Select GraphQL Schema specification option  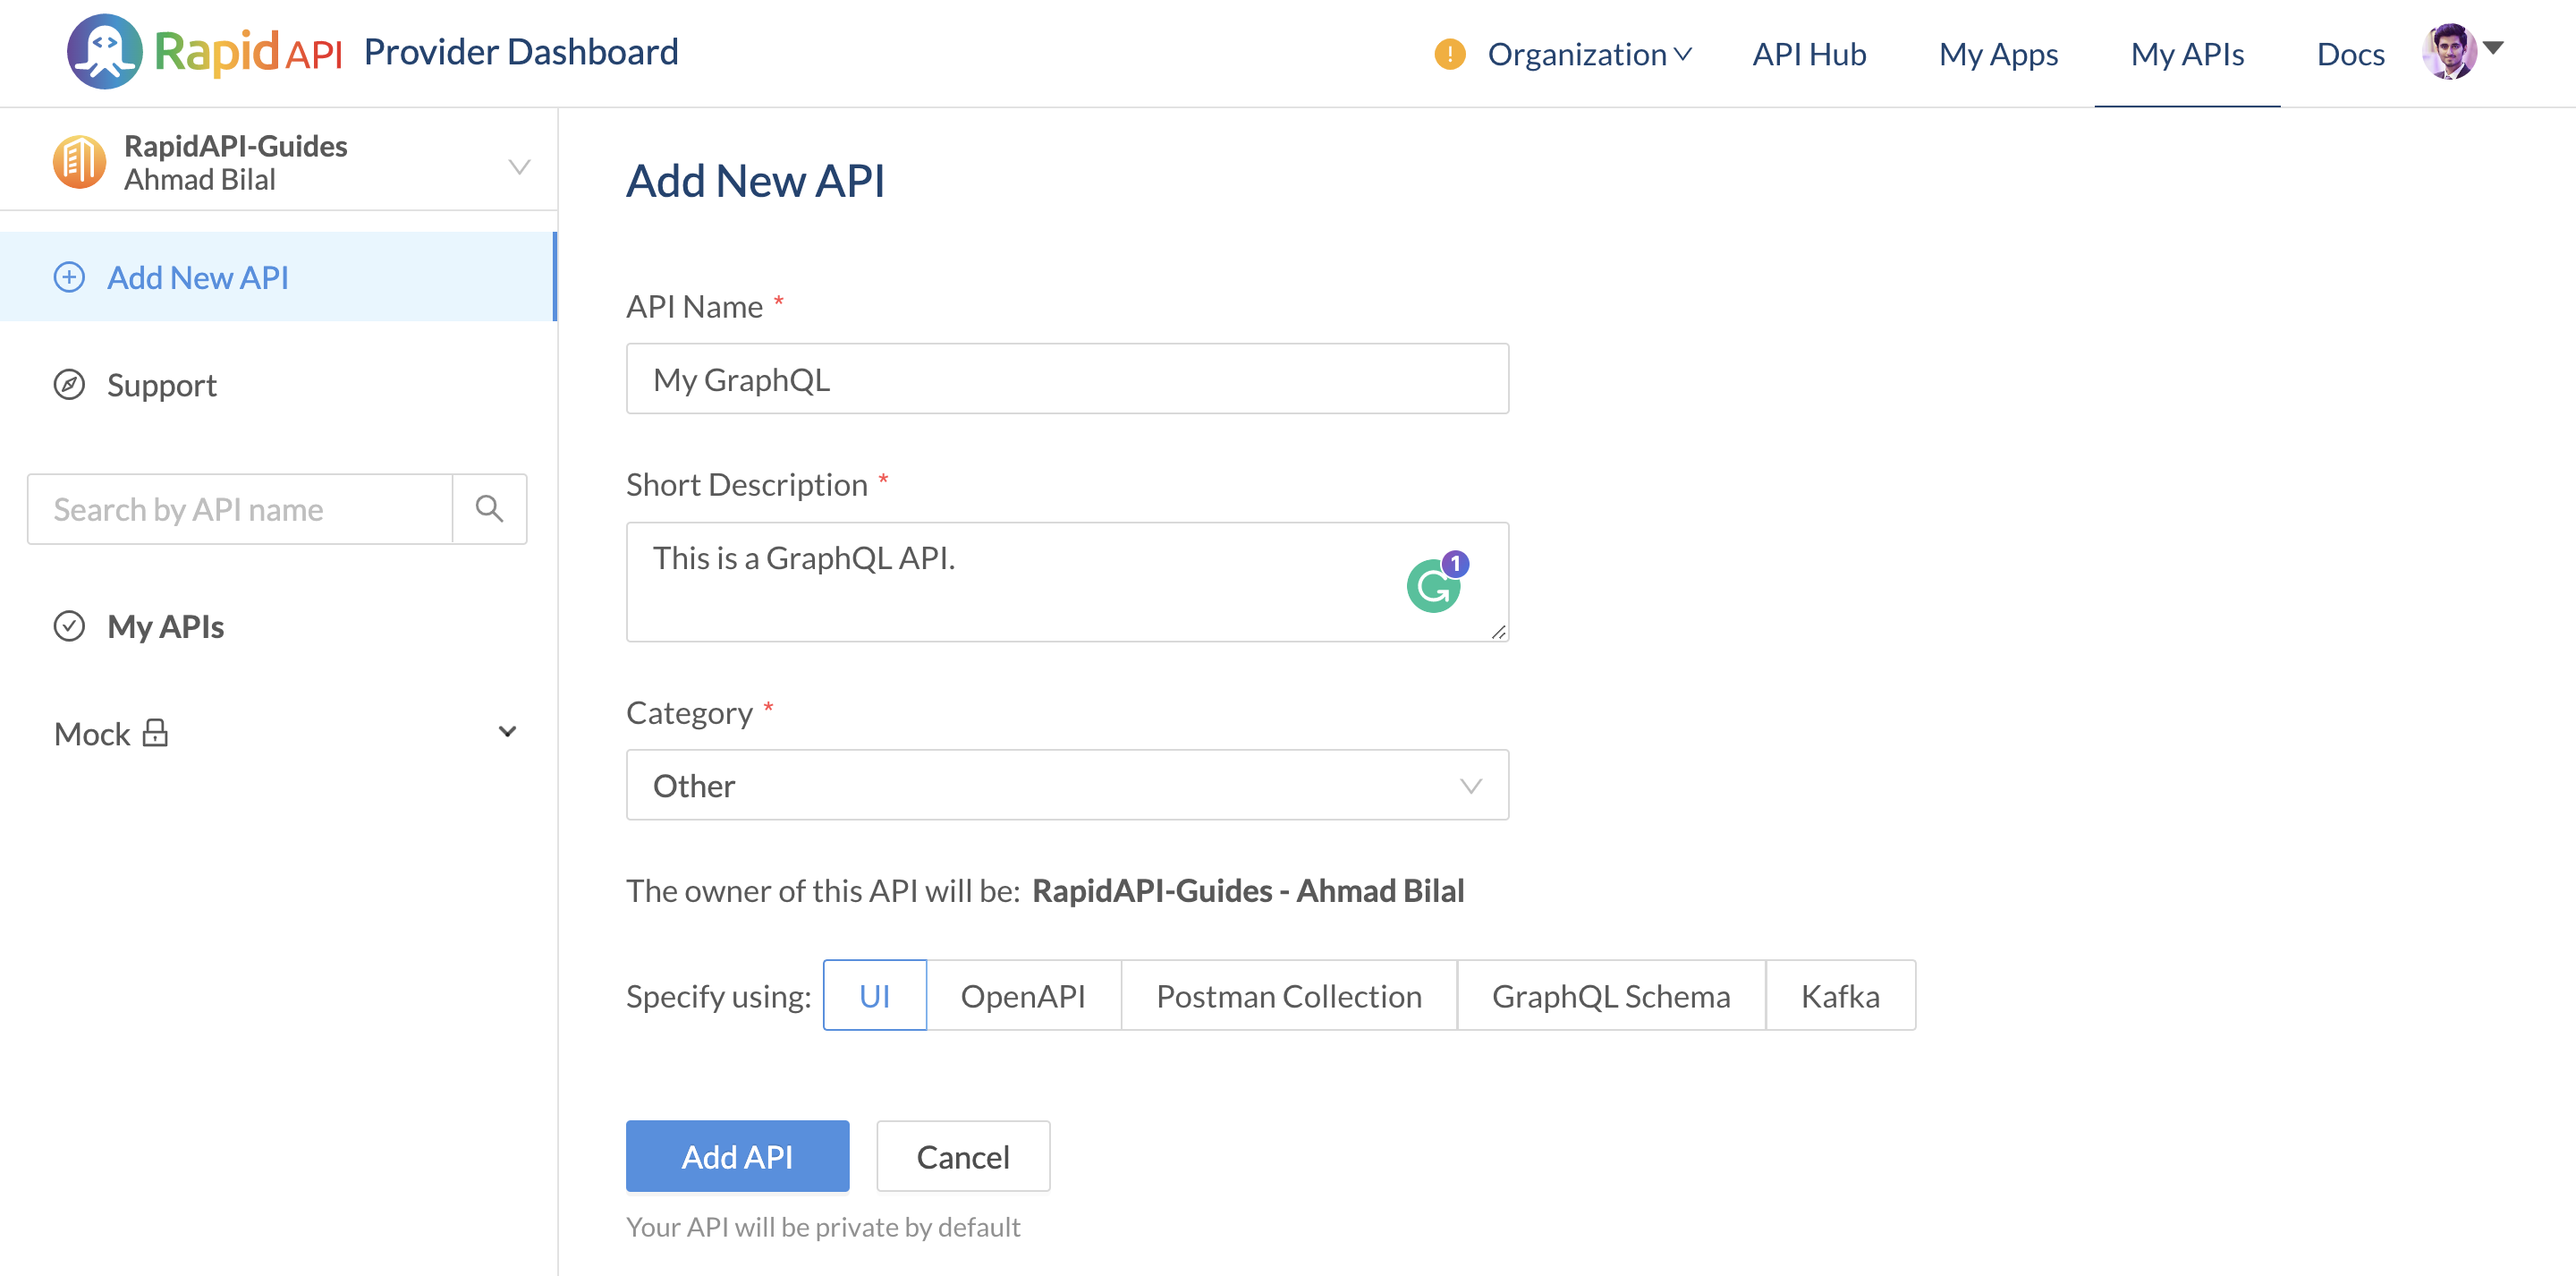(x=1610, y=996)
